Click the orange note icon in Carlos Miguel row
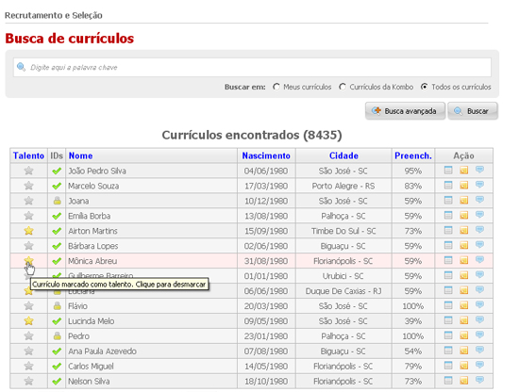This screenshot has width=519, height=392. [463, 366]
